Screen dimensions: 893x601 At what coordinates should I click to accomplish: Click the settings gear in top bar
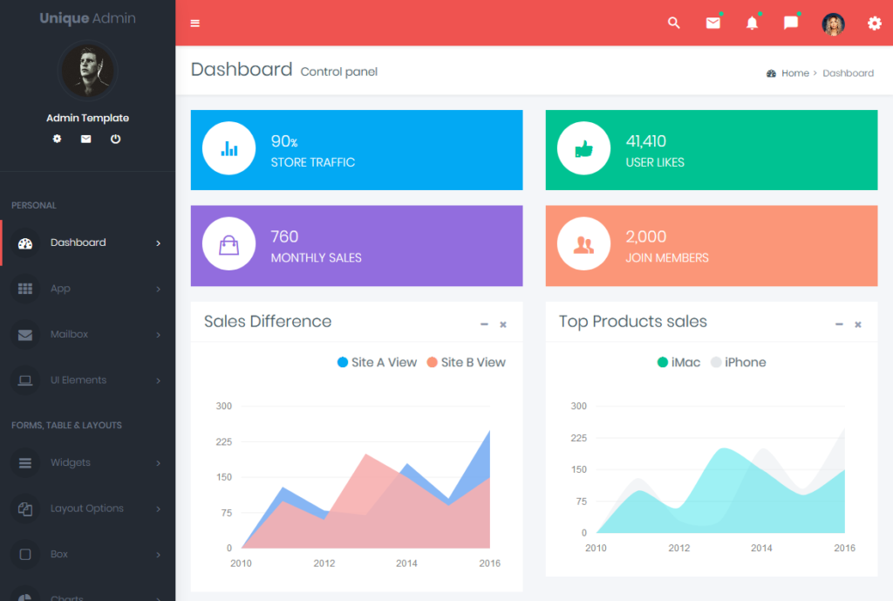(x=874, y=24)
